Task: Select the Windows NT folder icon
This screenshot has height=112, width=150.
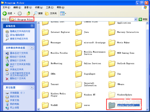Action: (79, 95)
